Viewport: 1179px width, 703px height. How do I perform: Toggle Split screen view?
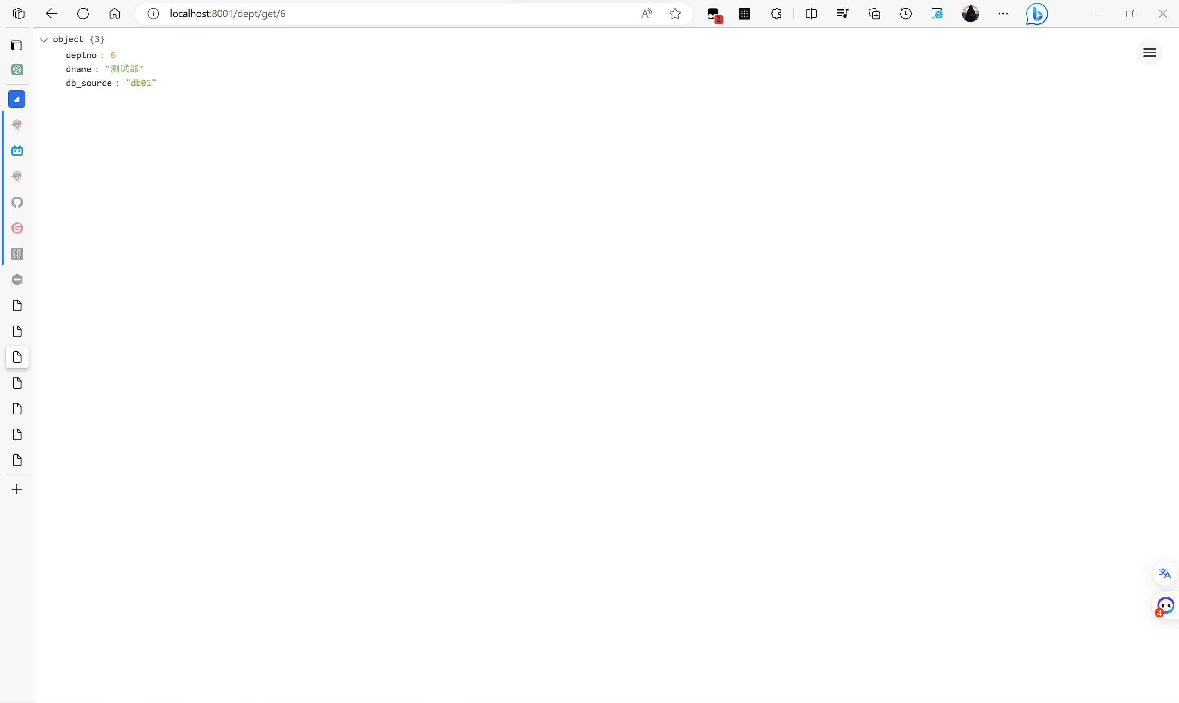[810, 14]
